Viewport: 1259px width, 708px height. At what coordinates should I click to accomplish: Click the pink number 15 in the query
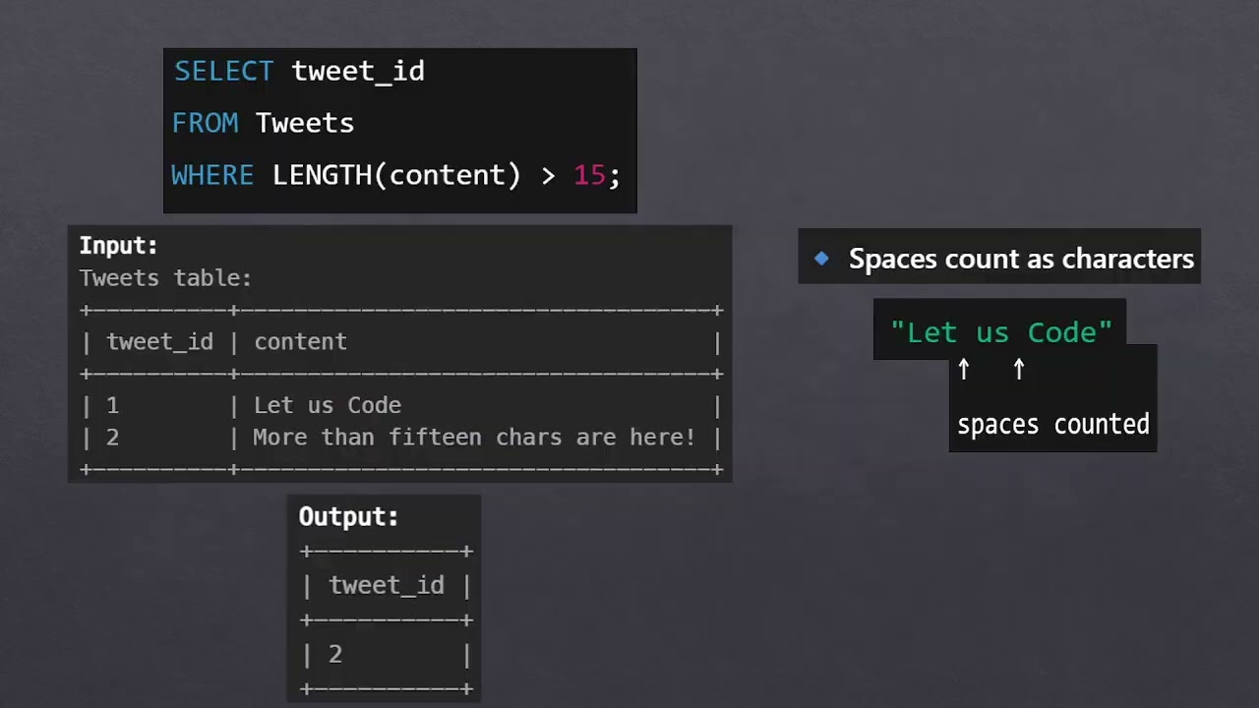click(x=589, y=175)
